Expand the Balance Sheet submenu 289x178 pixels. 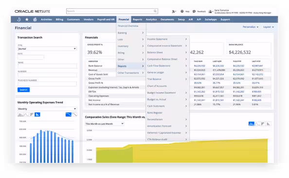[x=167, y=52]
